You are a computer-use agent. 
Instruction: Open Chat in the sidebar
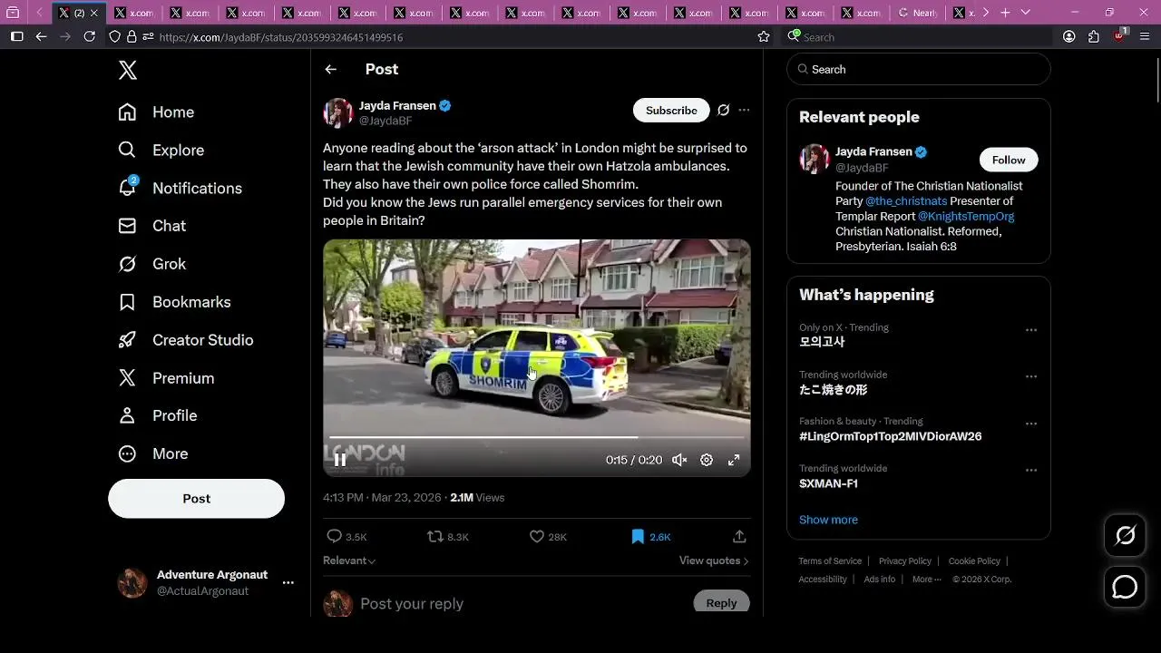(x=151, y=226)
